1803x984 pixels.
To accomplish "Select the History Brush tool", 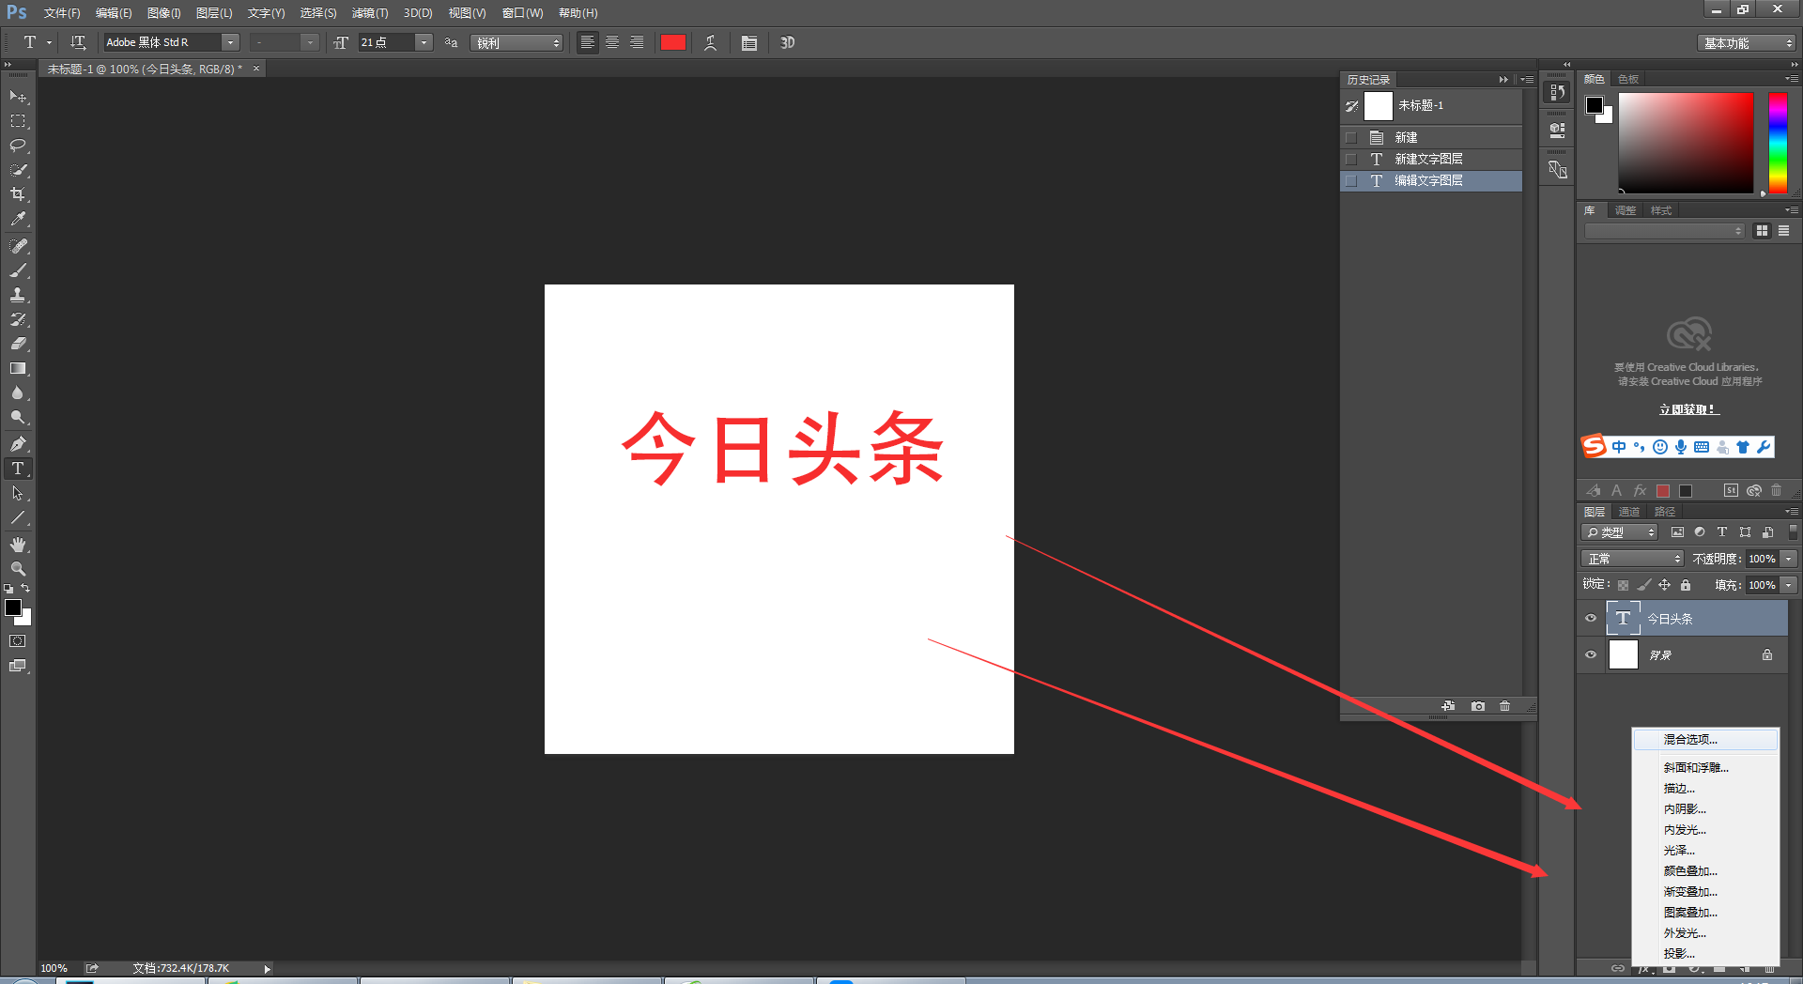I will [18, 319].
